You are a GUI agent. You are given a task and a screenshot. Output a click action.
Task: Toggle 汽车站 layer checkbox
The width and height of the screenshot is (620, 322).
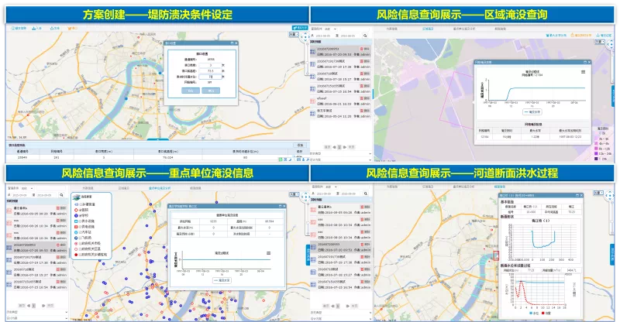(81, 232)
